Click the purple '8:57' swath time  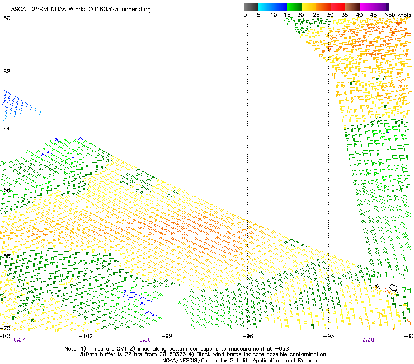[x=19, y=340]
